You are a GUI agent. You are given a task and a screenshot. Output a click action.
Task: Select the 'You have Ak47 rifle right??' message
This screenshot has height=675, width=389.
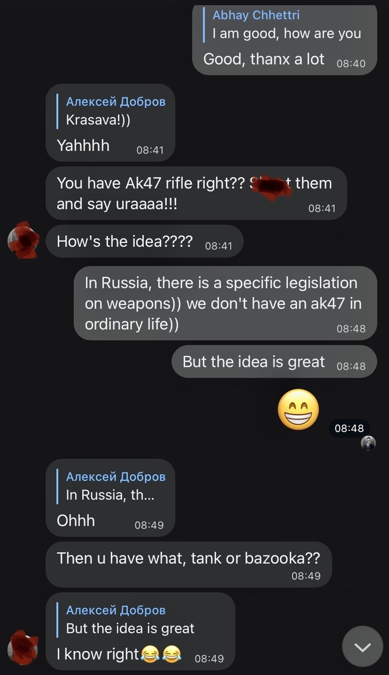point(196,193)
